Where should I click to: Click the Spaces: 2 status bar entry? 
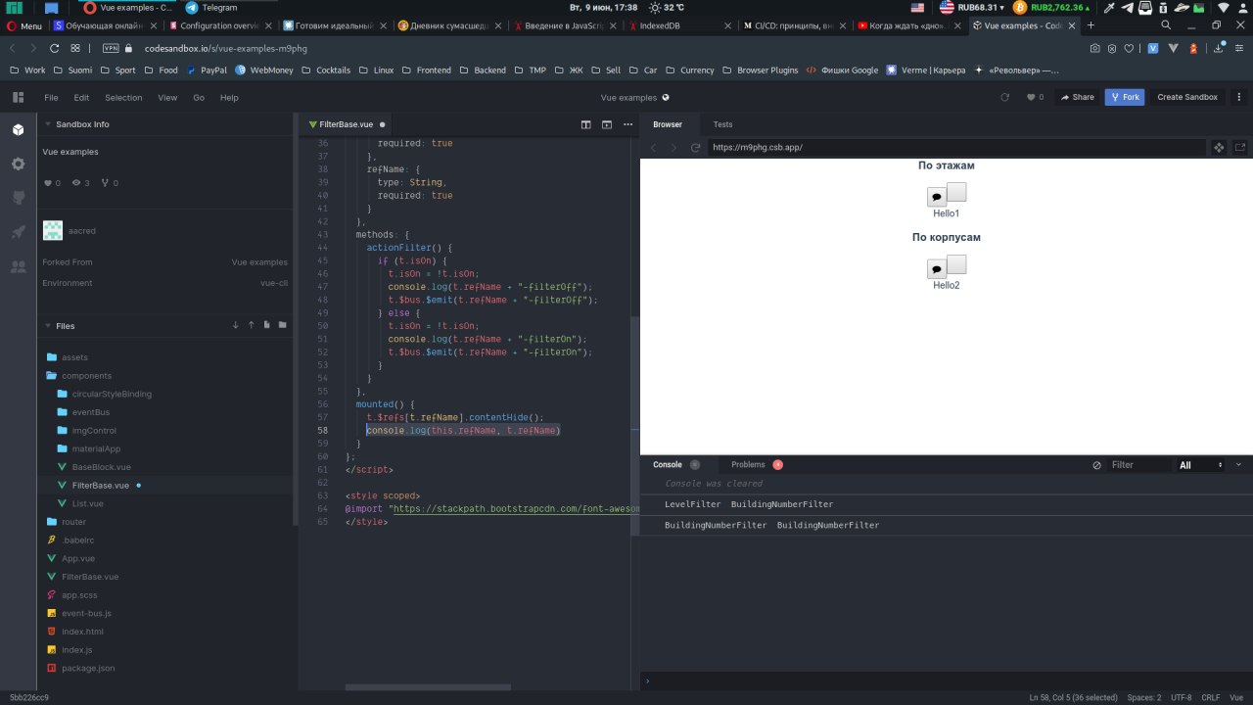[1143, 697]
